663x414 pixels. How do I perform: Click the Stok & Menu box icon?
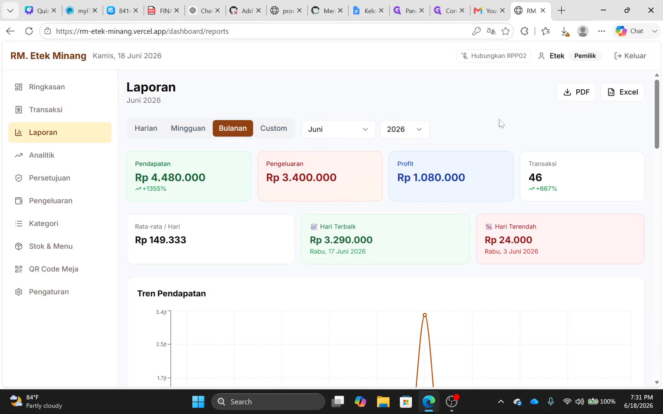click(x=18, y=246)
